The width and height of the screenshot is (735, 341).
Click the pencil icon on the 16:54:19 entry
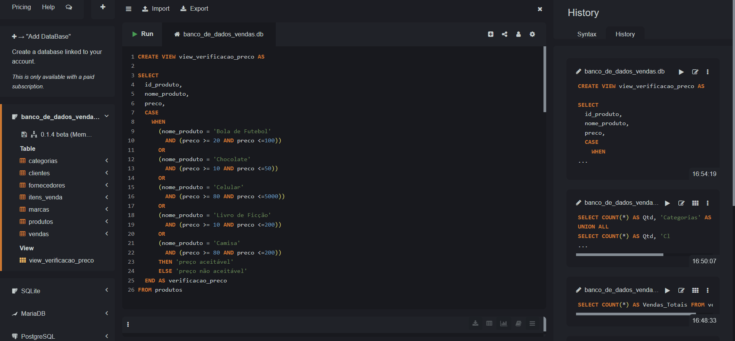[579, 72]
